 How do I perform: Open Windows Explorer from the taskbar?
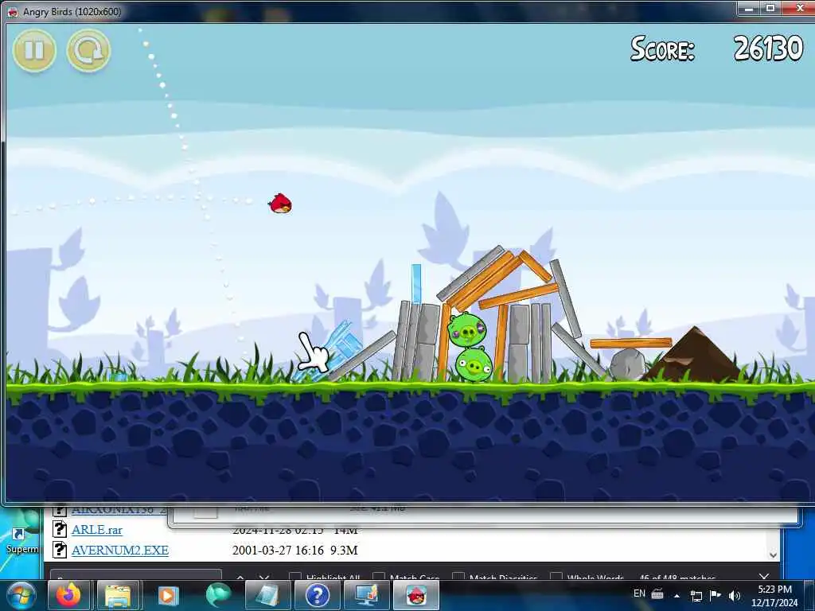tap(118, 595)
